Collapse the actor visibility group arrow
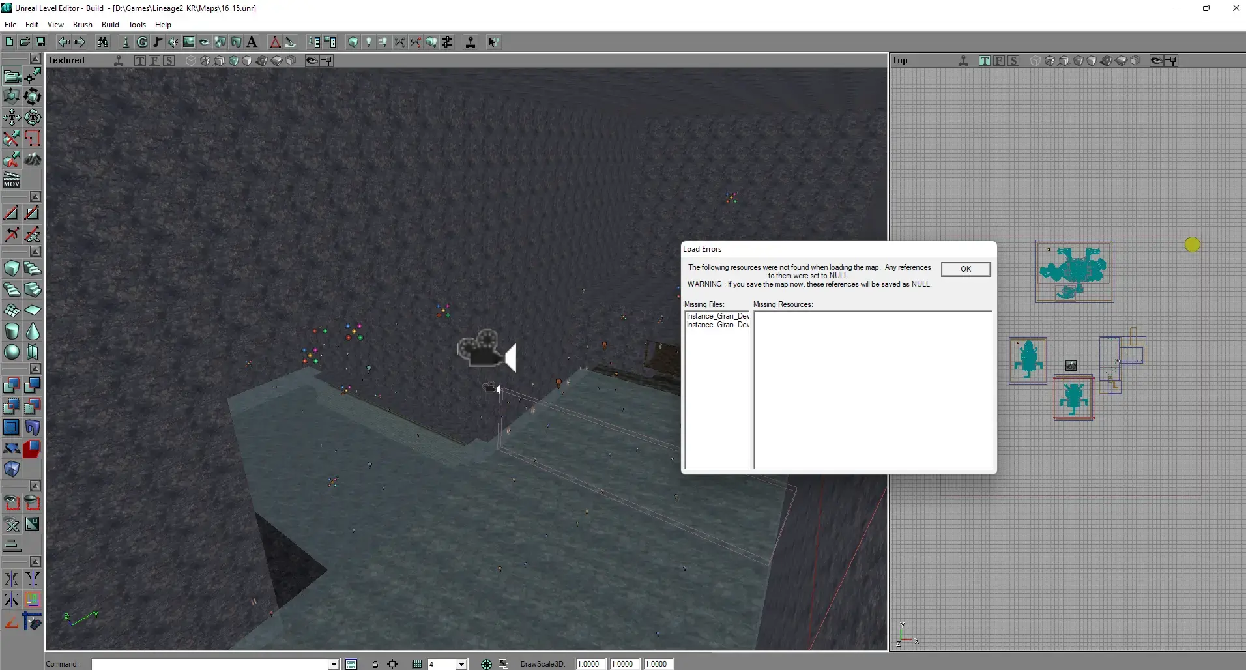1246x670 pixels. 36,486
